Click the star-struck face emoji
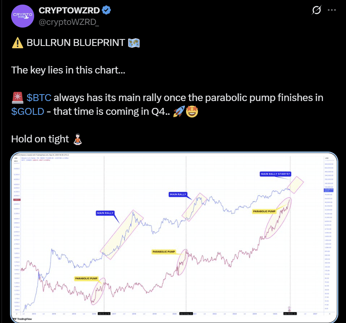The height and width of the screenshot is (323, 346). tap(191, 111)
